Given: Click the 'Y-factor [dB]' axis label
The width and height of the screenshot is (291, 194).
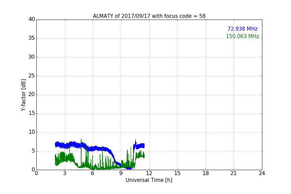Looking at the screenshot, I should (23, 95).
